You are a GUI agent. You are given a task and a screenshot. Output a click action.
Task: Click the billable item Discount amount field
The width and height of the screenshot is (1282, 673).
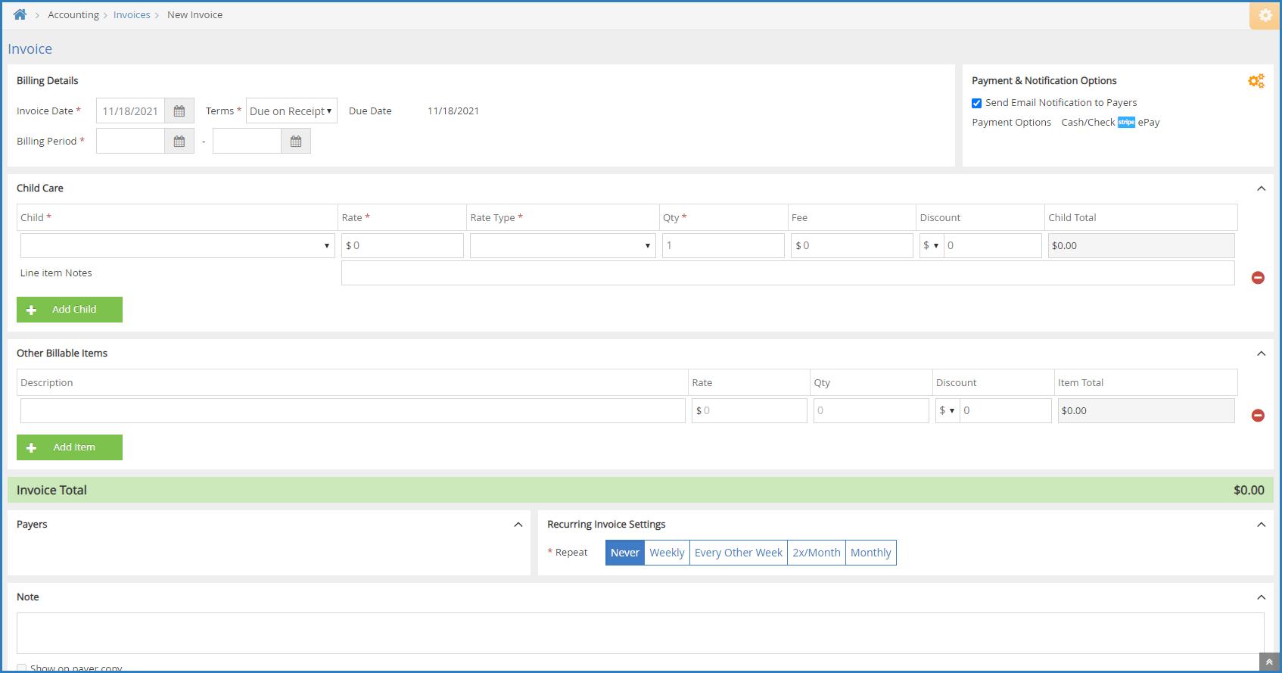point(1006,411)
